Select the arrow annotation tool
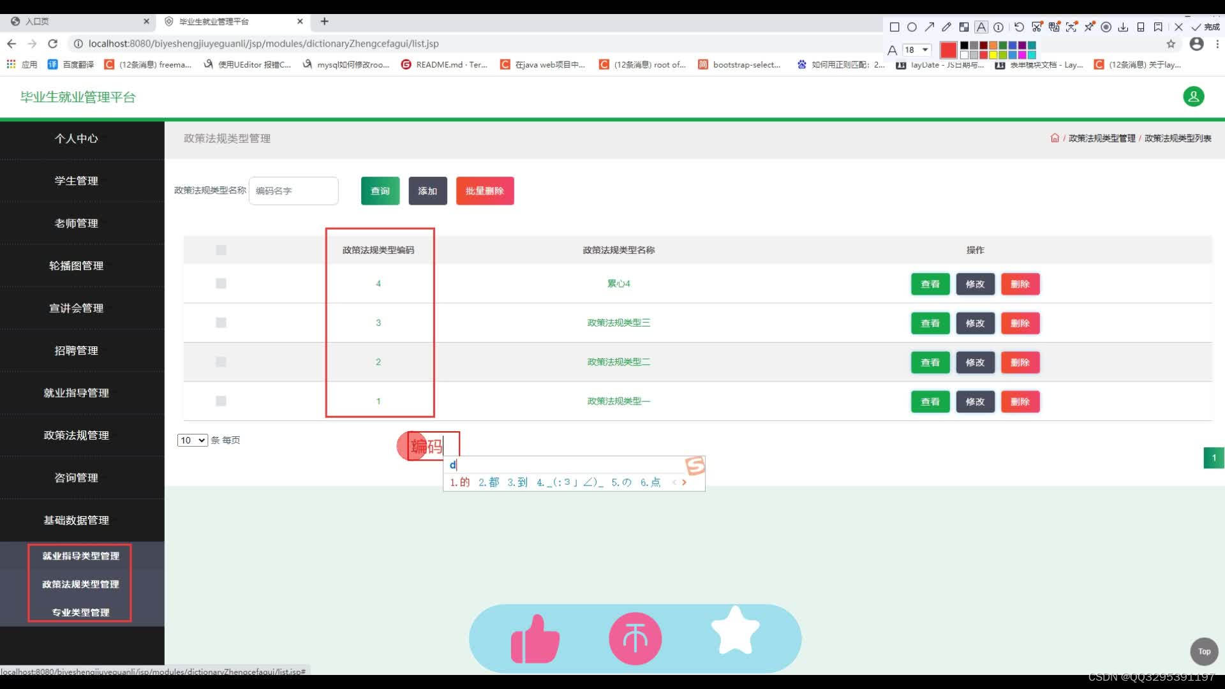1225x689 pixels. click(x=930, y=27)
